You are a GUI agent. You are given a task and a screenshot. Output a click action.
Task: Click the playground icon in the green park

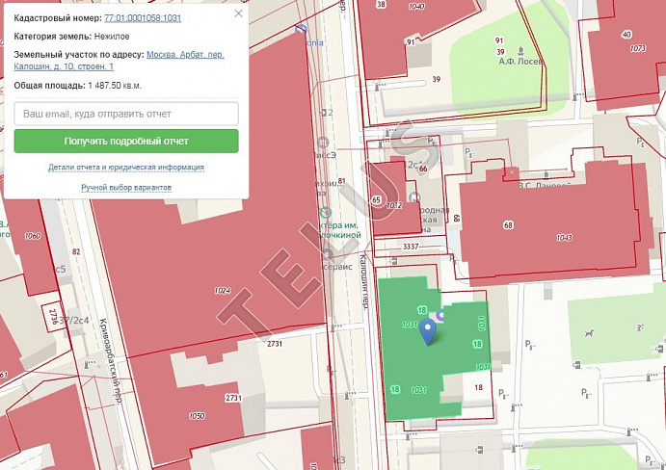pos(640,327)
